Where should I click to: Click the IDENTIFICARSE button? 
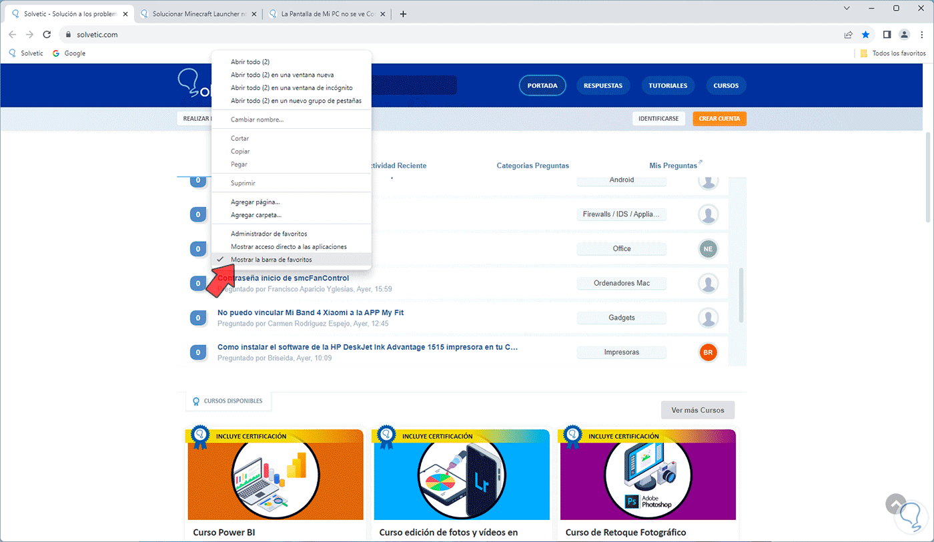pos(658,119)
